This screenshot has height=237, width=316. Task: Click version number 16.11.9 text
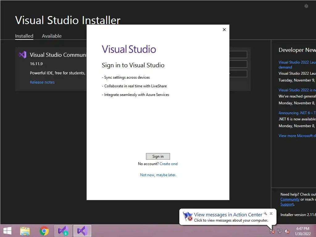click(36, 64)
